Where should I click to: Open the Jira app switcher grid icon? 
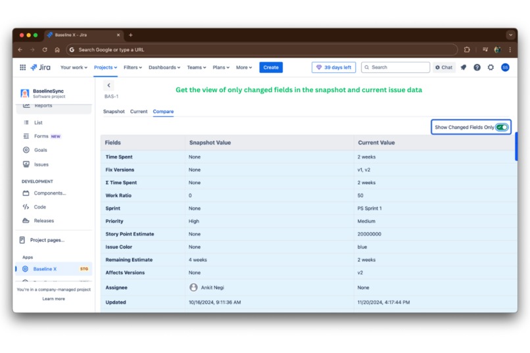tap(22, 67)
